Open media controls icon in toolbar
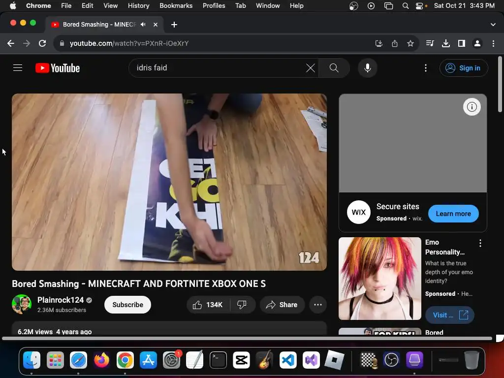The height and width of the screenshot is (378, 504). tap(430, 43)
